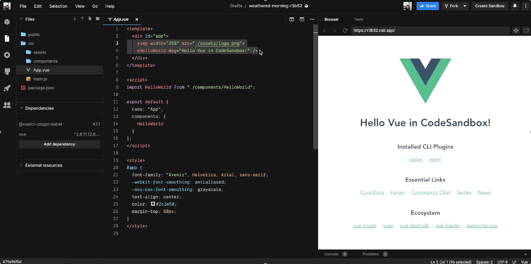
Task: Open the Fork dropdown arrow
Action: (x=465, y=6)
